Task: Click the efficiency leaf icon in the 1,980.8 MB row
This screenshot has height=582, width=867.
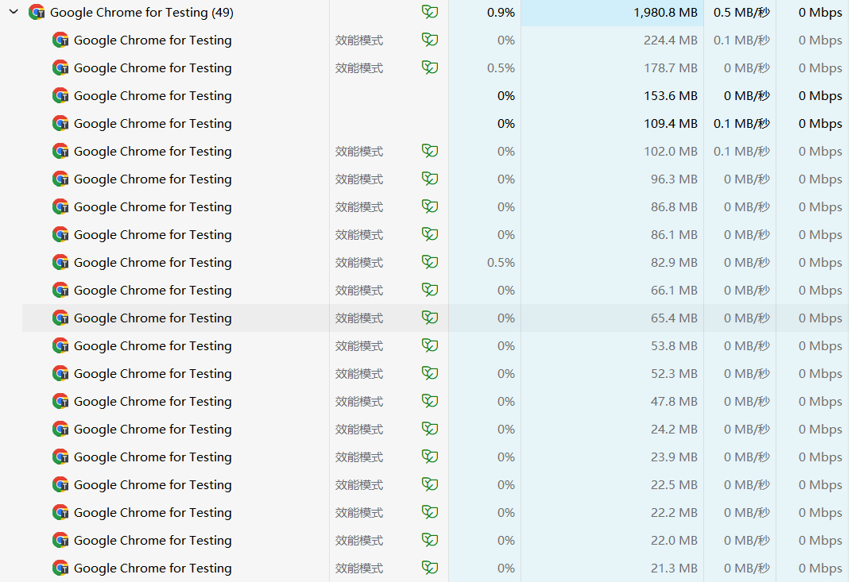Action: click(x=430, y=12)
